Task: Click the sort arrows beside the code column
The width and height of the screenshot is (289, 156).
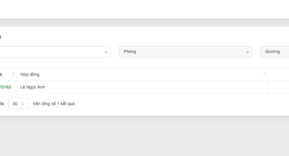Action: (14, 74)
